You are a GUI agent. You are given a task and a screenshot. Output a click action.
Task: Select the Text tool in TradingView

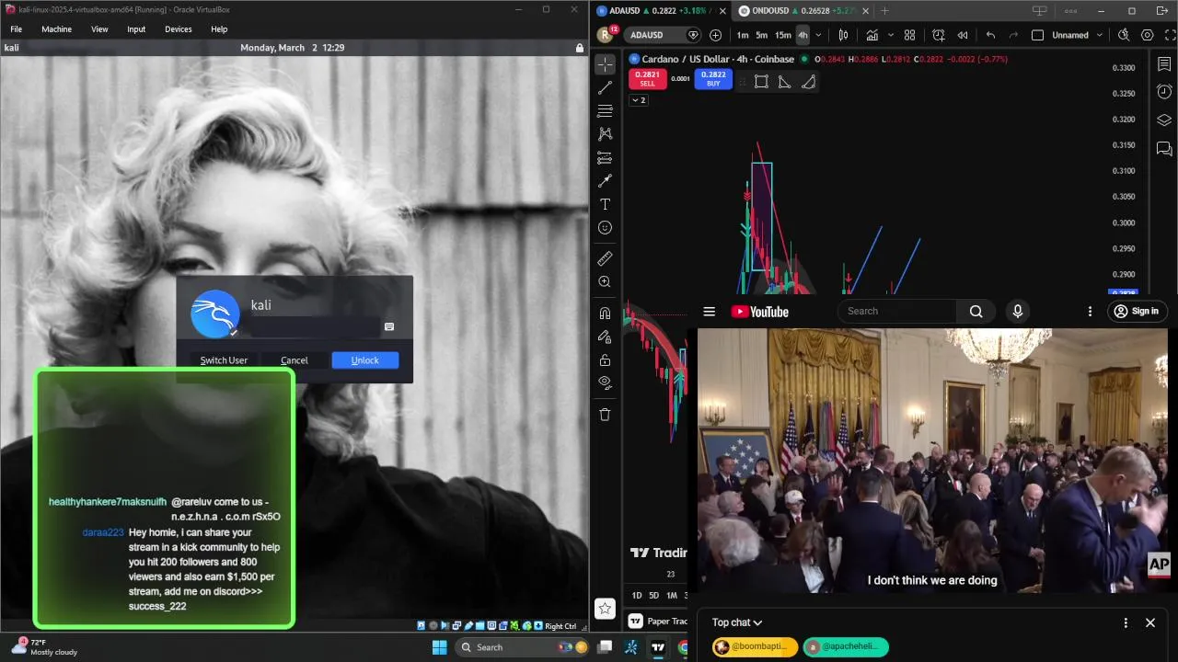[605, 204]
